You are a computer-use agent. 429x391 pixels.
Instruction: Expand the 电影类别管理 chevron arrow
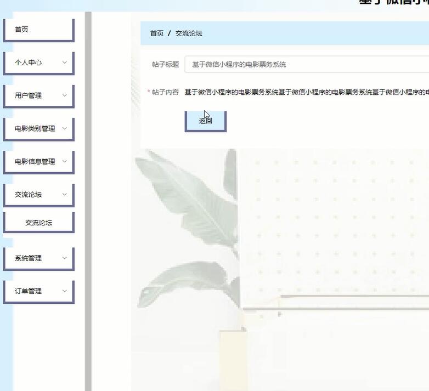[65, 128]
